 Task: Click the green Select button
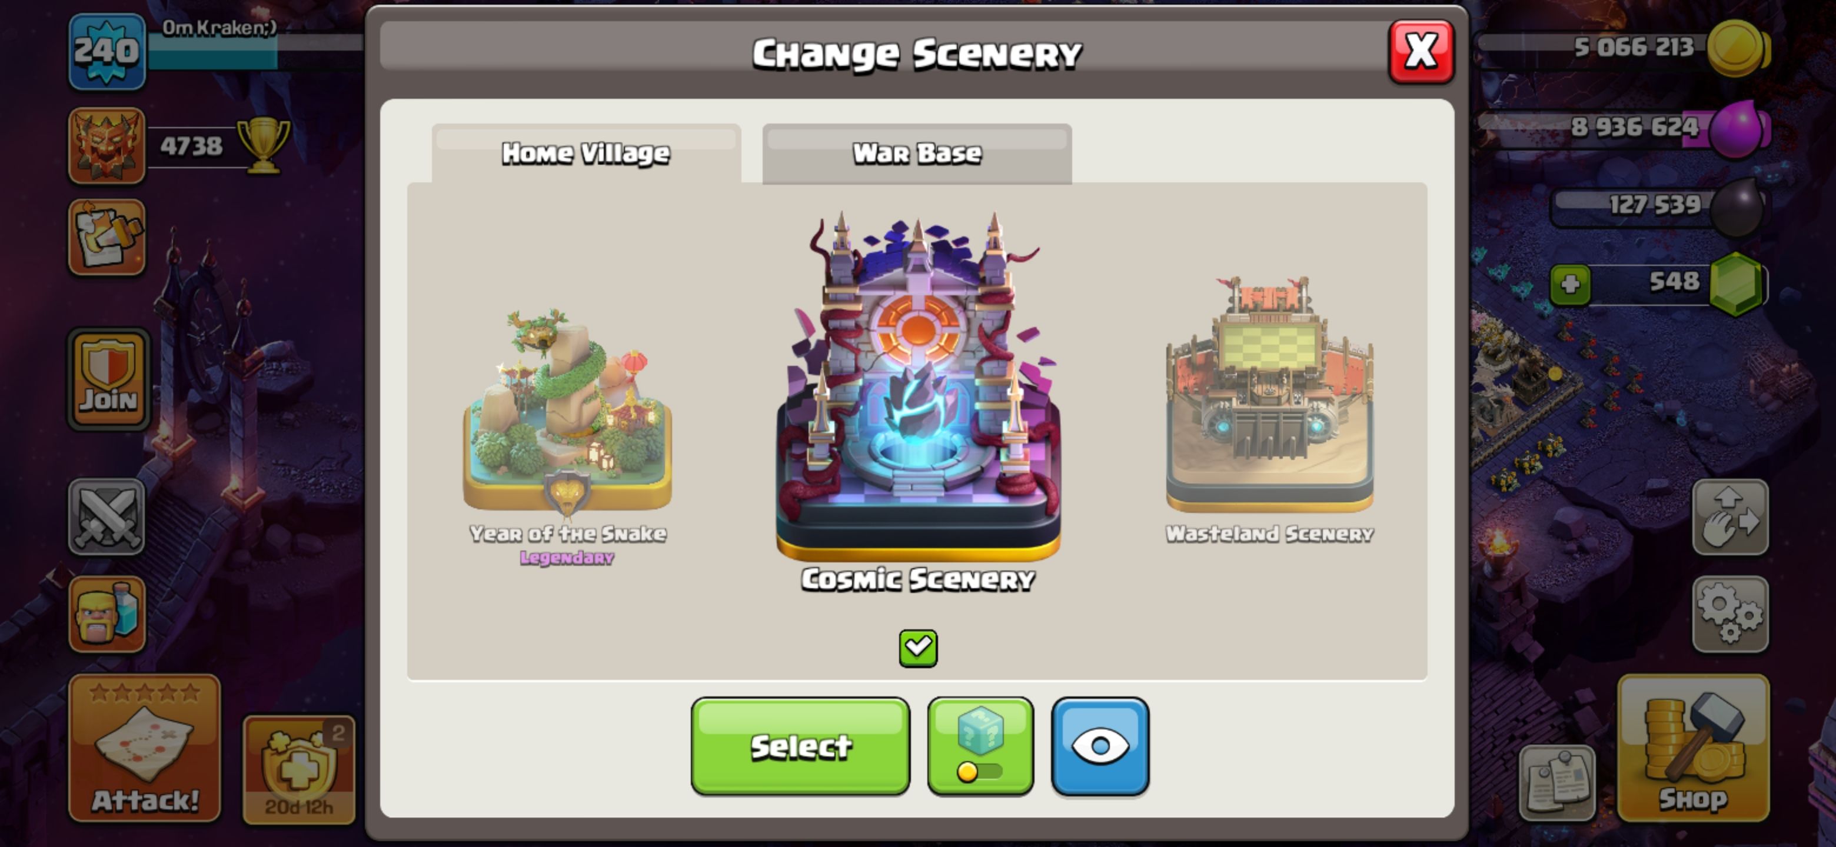pos(800,746)
